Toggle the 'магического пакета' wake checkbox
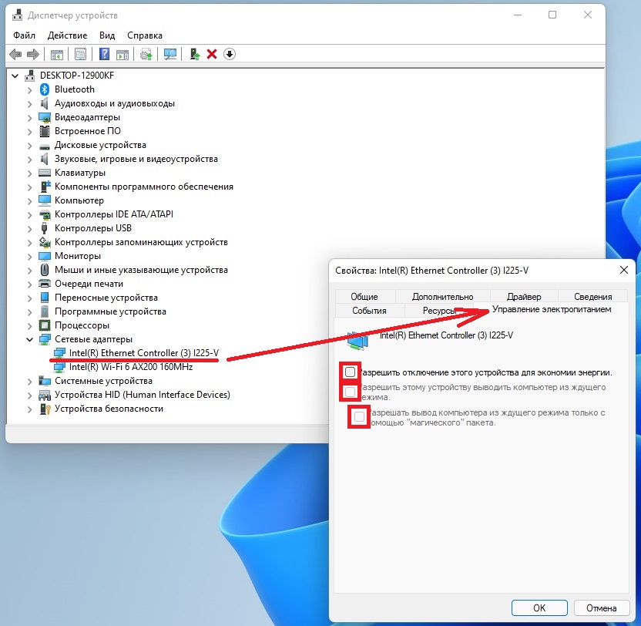 pos(359,417)
